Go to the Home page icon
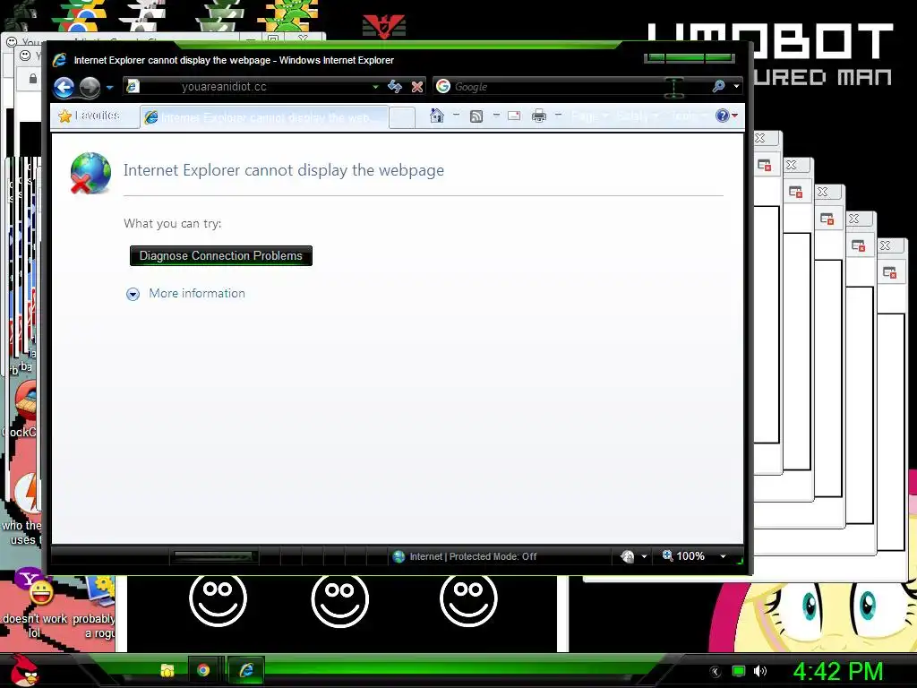917x688 pixels. 436,116
